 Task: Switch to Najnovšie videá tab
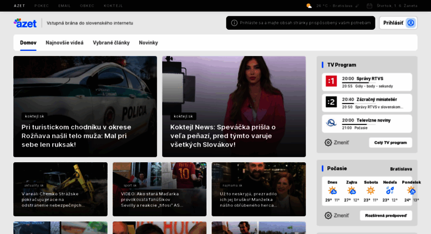tap(64, 43)
